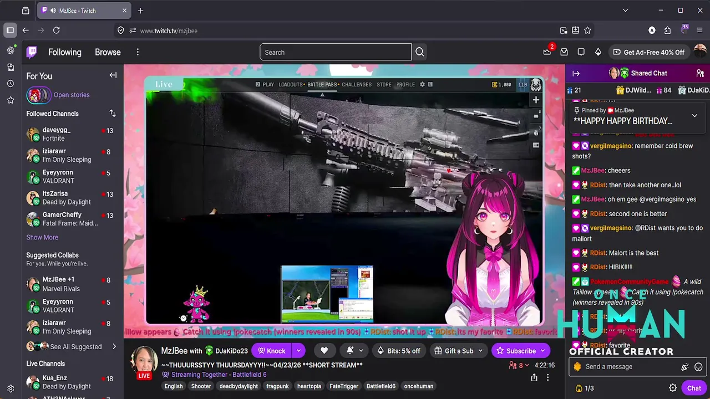Click the Get Bits diamond icon
The height and width of the screenshot is (399, 710).
pos(598,52)
